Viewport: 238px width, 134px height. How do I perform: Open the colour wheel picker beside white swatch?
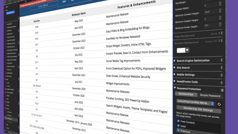187,50
